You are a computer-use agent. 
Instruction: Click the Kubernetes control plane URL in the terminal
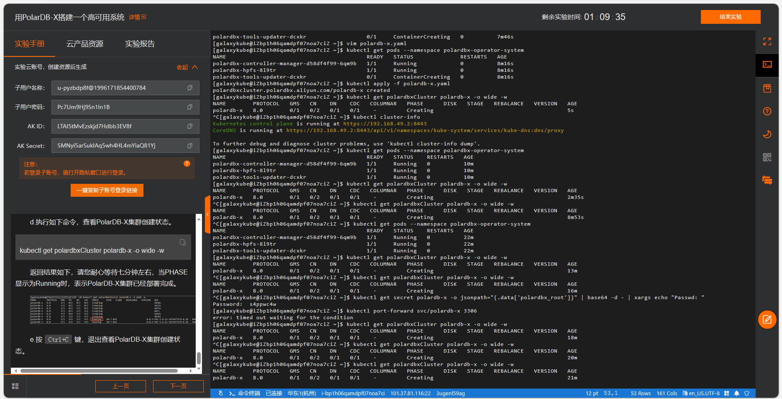click(x=385, y=124)
